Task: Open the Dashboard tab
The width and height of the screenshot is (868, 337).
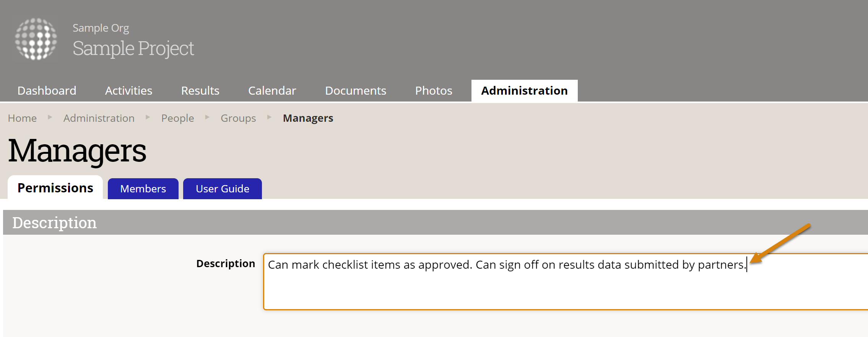Action: 47,91
